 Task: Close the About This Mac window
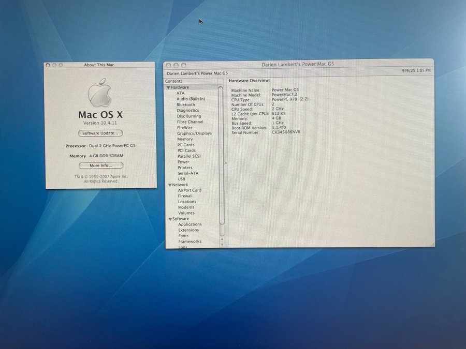(48, 65)
